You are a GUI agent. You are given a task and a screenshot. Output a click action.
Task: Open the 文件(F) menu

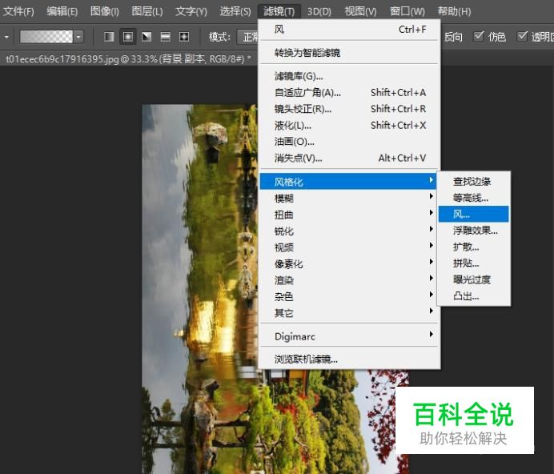click(x=18, y=11)
